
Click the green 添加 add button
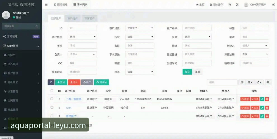61,82
